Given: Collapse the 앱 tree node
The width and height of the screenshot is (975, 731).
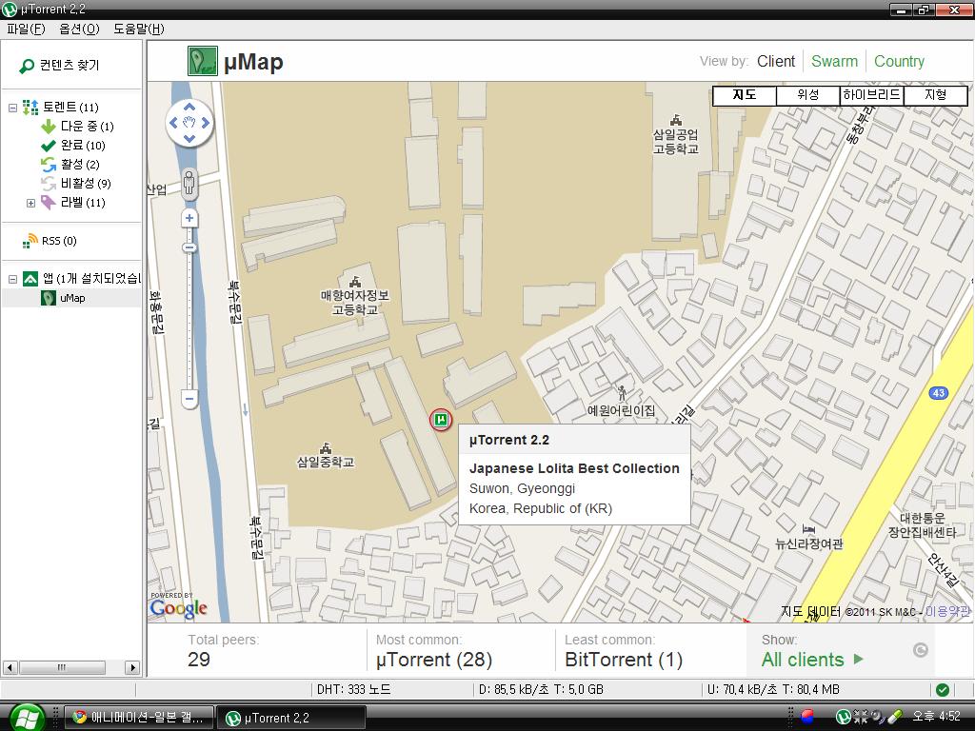Looking at the screenshot, I should 12,279.
